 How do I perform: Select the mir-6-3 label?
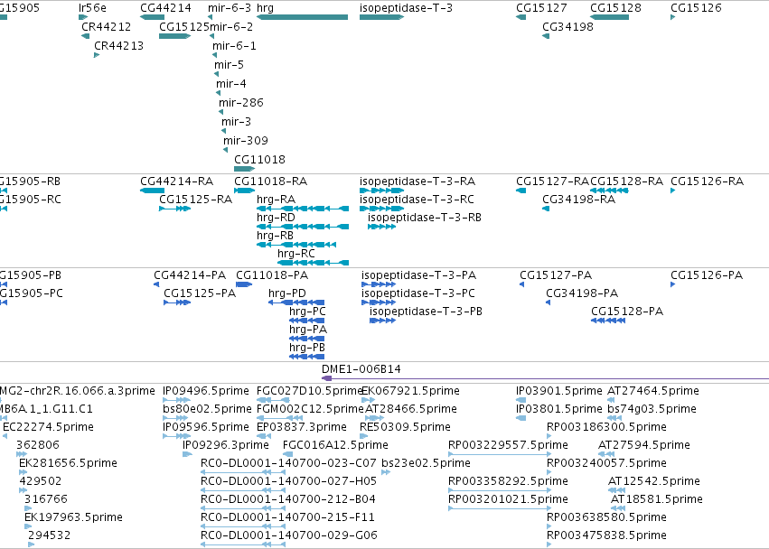(x=230, y=8)
